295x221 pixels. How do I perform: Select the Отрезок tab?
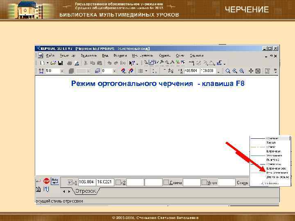(x=86, y=191)
